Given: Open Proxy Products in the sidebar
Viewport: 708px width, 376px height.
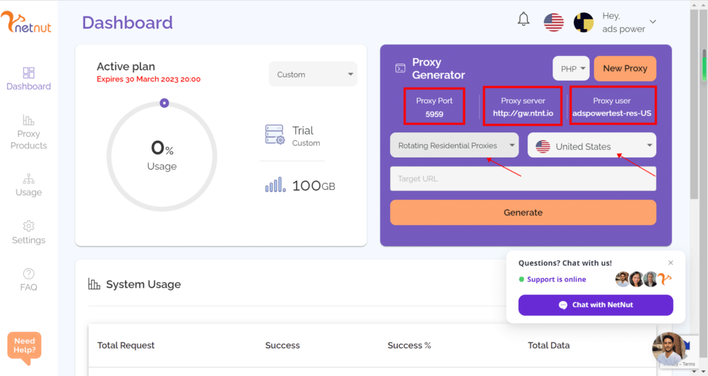Looking at the screenshot, I should (x=28, y=132).
